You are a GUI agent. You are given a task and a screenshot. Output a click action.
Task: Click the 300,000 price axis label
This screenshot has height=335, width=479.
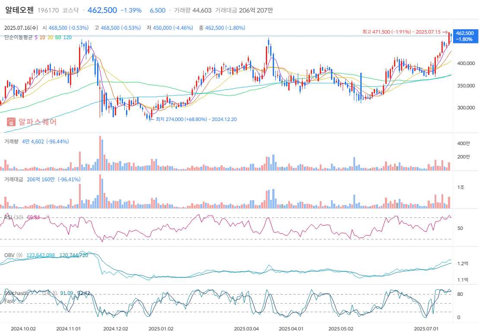click(x=466, y=108)
